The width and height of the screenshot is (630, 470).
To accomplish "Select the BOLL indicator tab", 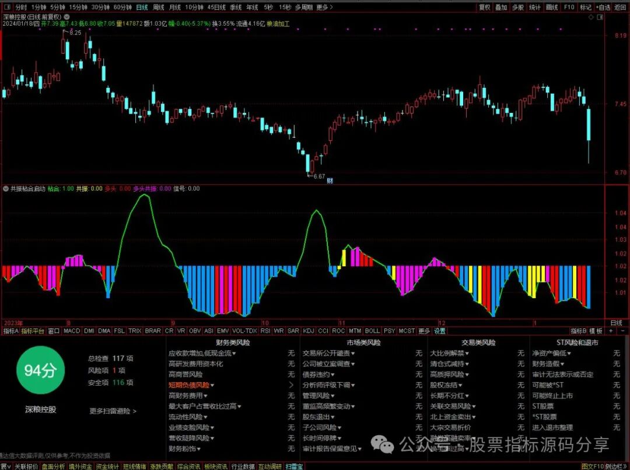I will click(372, 331).
